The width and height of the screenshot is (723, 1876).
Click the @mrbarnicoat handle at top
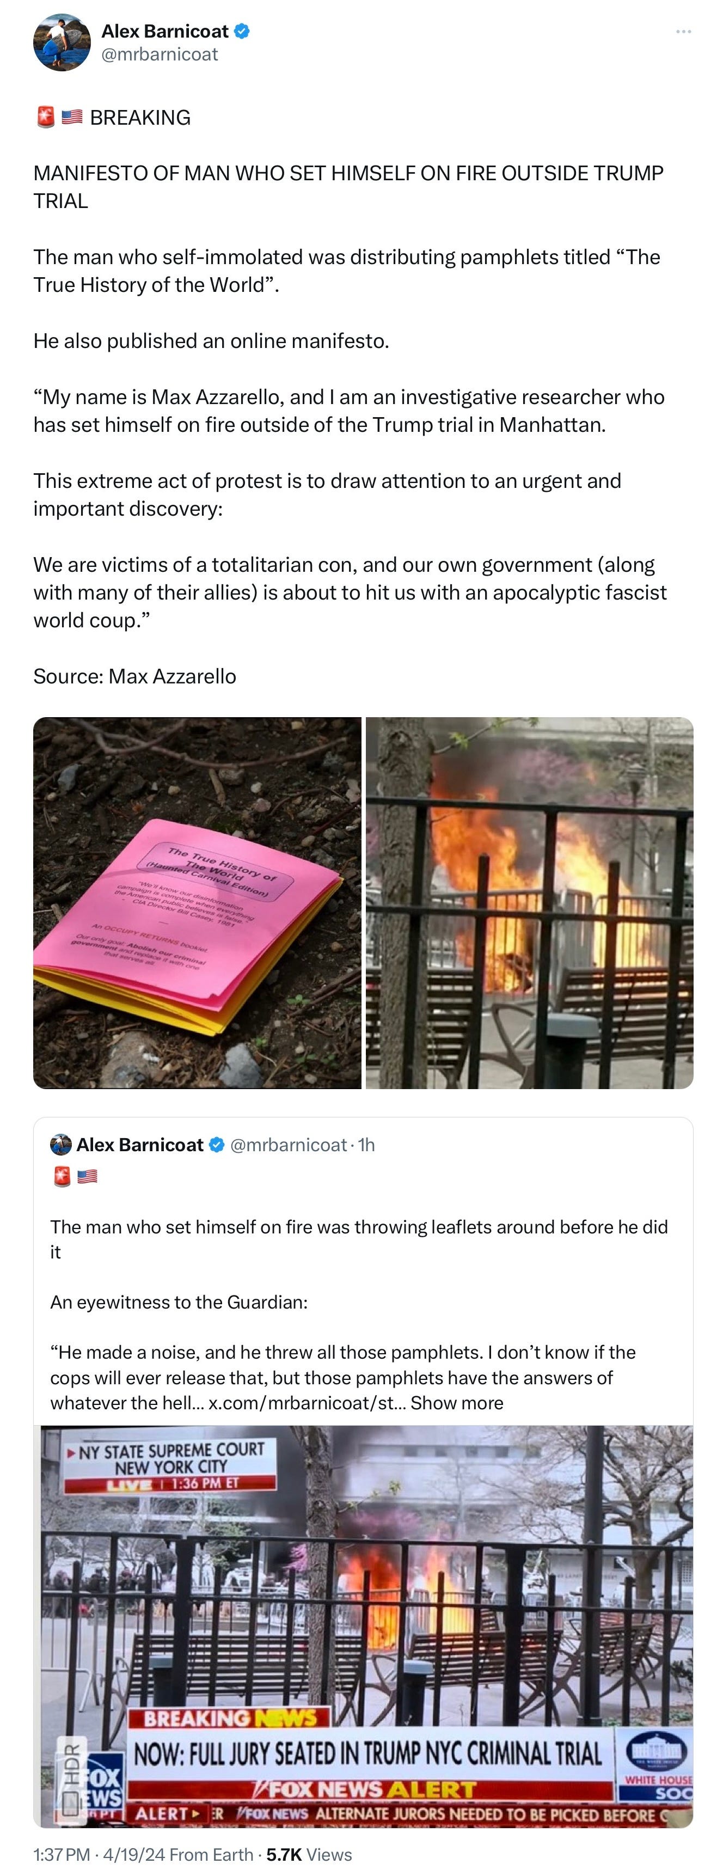(x=160, y=54)
